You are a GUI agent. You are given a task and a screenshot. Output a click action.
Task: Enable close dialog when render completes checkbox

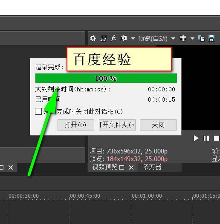click(38, 111)
